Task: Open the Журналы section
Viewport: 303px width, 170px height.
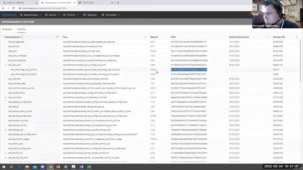Action: pyautogui.click(x=90, y=15)
